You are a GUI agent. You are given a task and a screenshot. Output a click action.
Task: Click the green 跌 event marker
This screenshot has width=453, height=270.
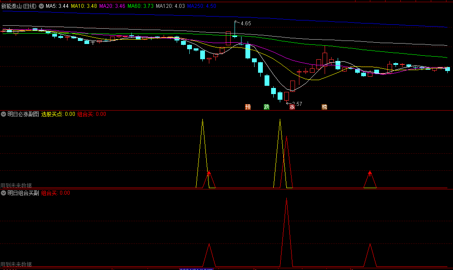pyautogui.click(x=267, y=107)
